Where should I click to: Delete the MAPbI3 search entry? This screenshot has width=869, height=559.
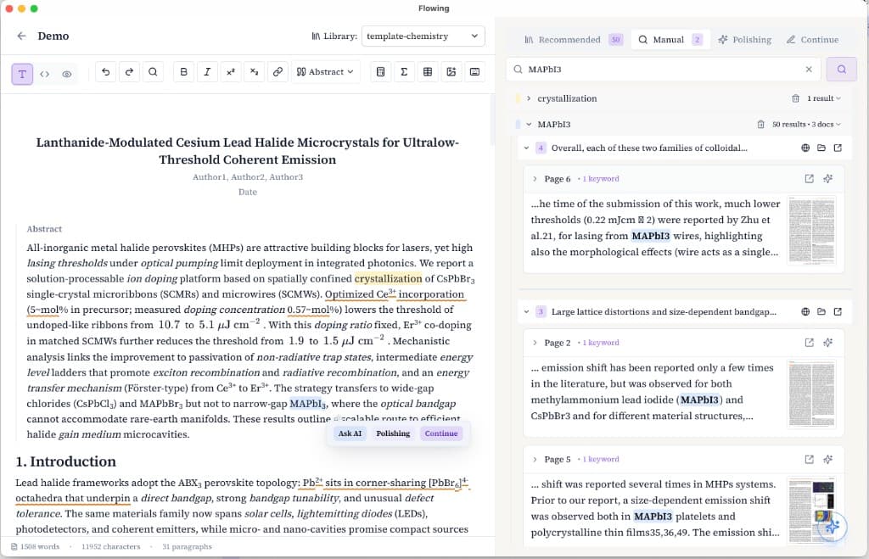click(760, 124)
